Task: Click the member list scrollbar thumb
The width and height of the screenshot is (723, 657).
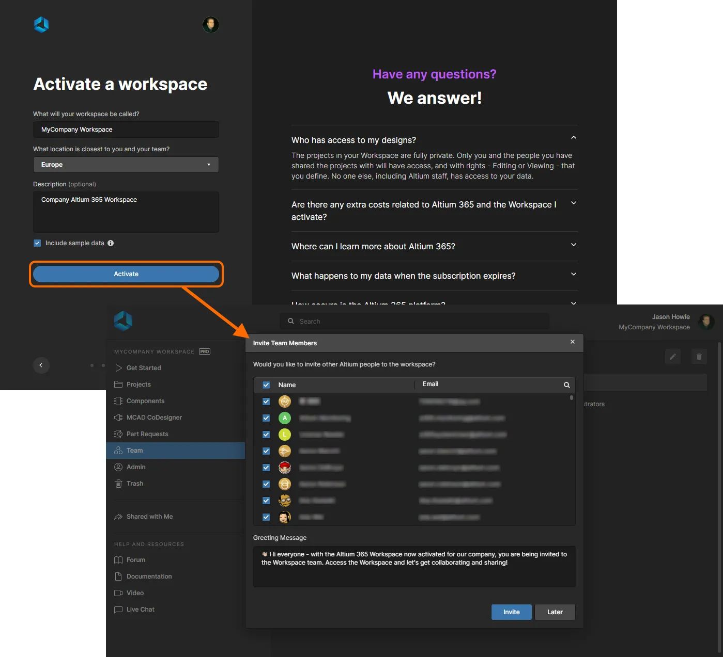Action: 572,398
